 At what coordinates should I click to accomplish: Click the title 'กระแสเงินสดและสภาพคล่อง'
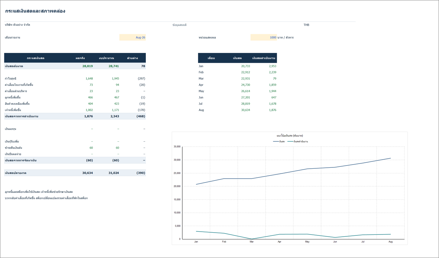tap(35, 11)
